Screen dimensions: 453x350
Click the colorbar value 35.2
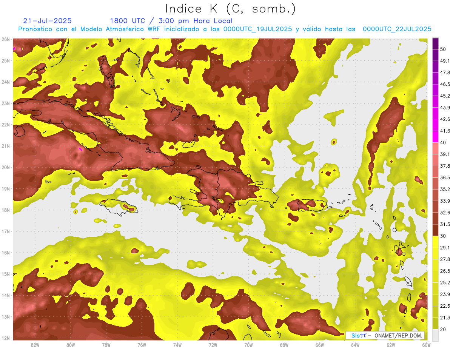pos(445,189)
